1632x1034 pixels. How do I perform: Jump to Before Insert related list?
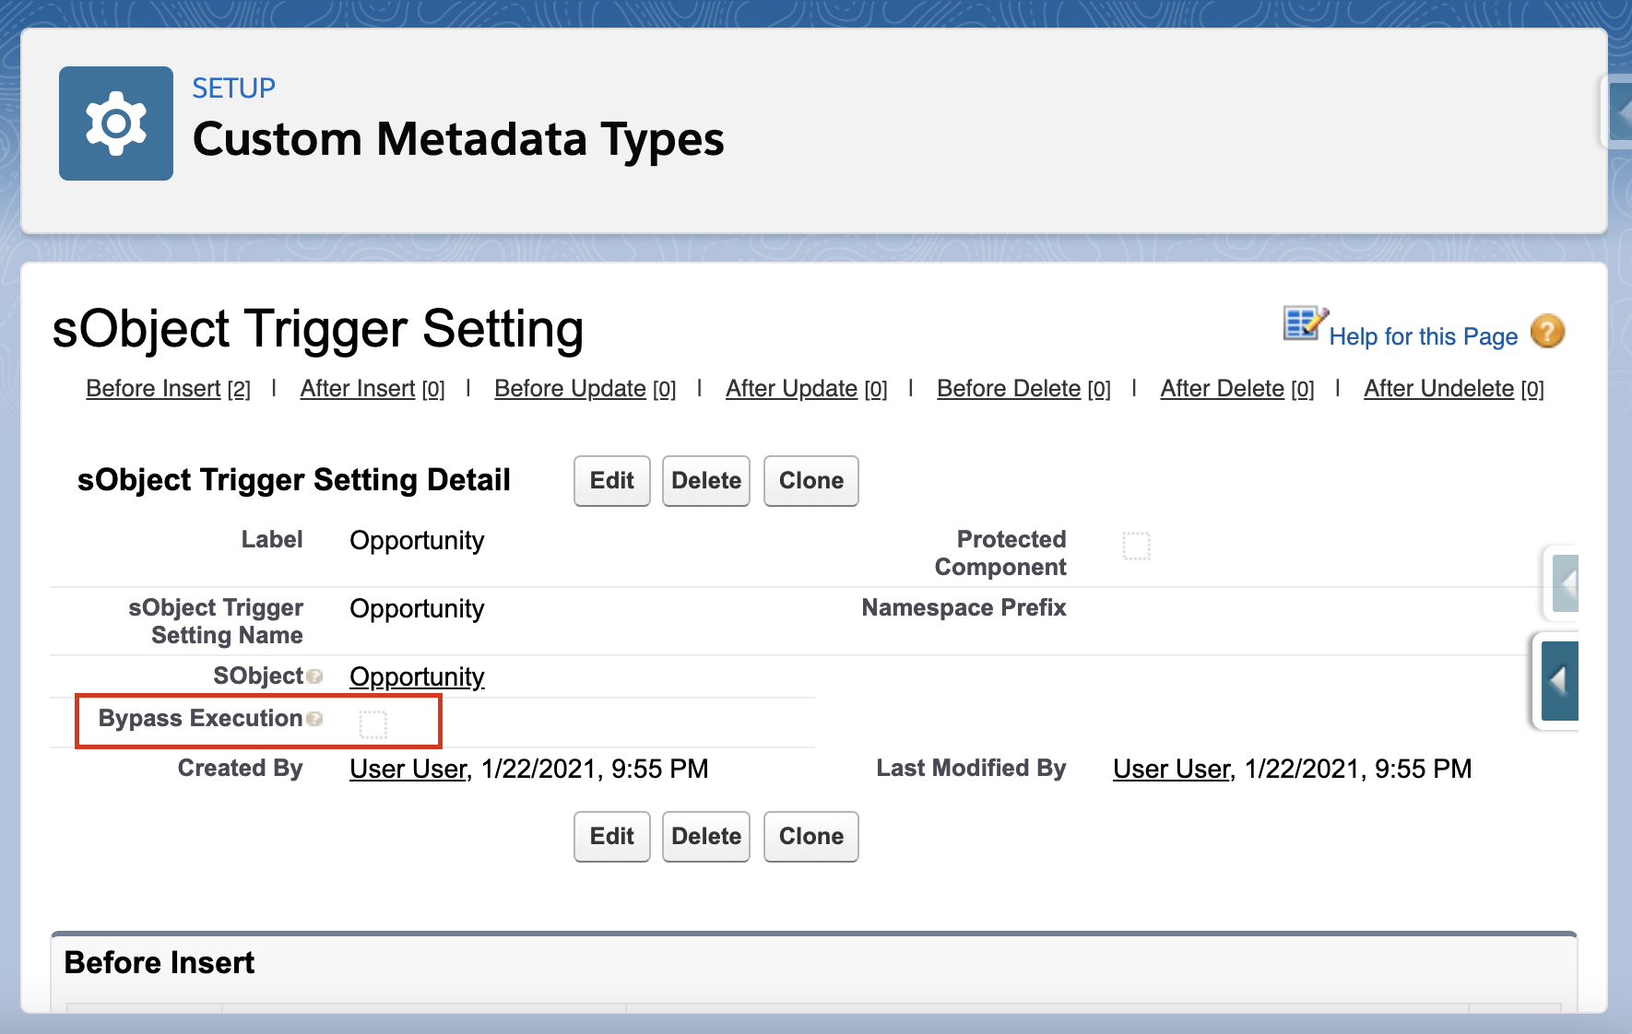[168, 389]
